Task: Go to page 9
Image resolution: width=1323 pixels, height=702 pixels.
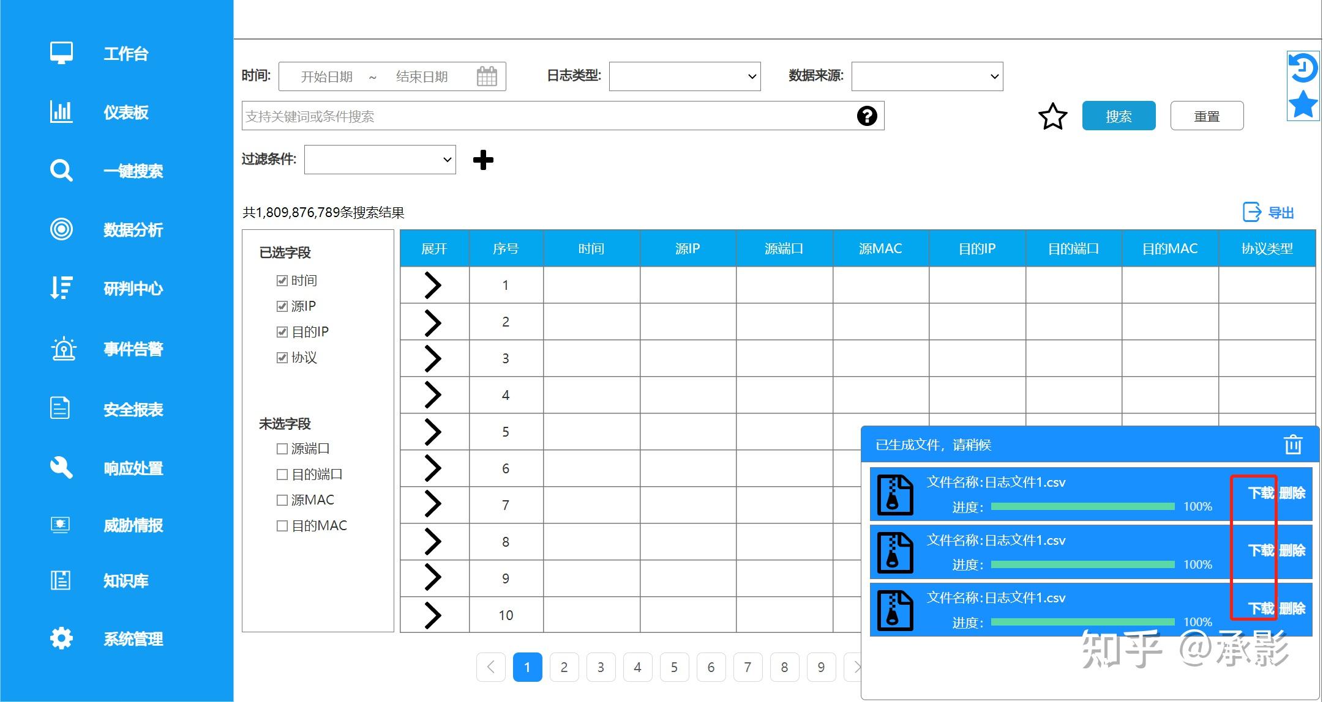Action: pos(821,667)
